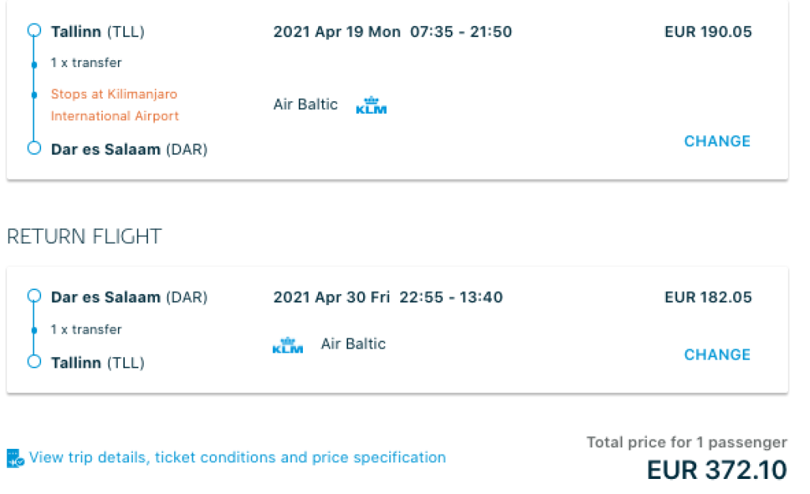Open View trip details, ticket conditions link
Image resolution: width=810 pixels, height=494 pixels.
pos(237,458)
